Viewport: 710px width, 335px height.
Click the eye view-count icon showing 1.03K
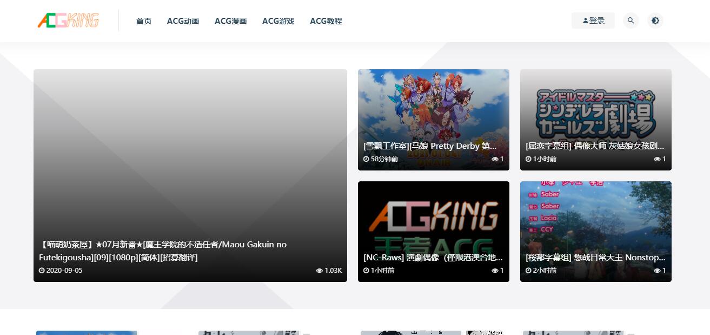(320, 271)
